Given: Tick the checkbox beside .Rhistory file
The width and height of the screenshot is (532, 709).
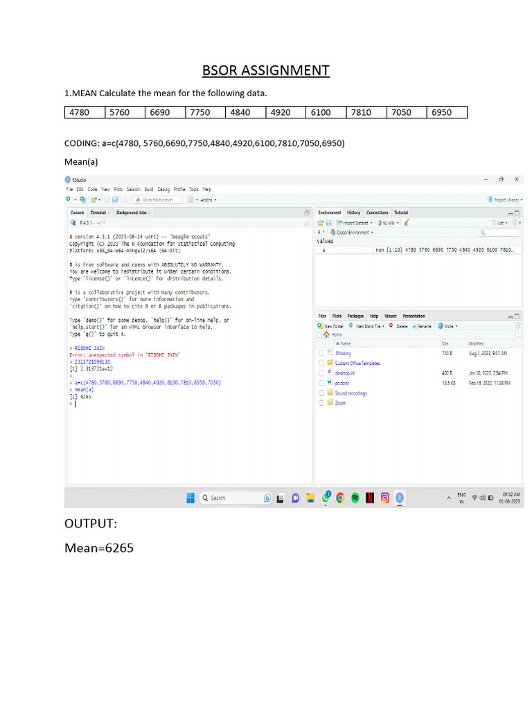Looking at the screenshot, I should (x=321, y=353).
